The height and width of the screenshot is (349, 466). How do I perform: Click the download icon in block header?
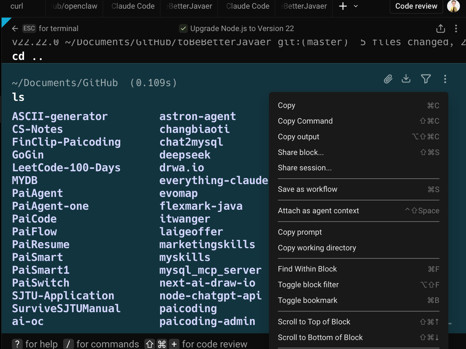click(x=406, y=78)
